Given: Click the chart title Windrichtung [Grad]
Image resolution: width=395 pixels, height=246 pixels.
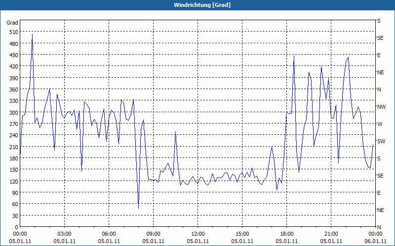Looking at the screenshot, I should tap(202, 5).
